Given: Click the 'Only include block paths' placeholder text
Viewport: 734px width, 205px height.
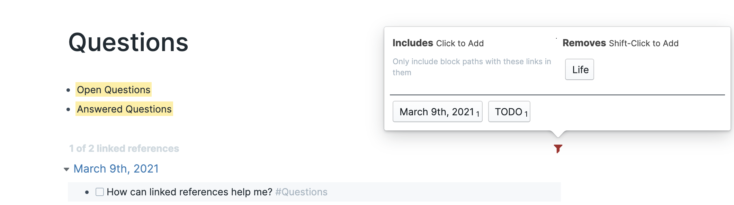Looking at the screenshot, I should tap(470, 67).
